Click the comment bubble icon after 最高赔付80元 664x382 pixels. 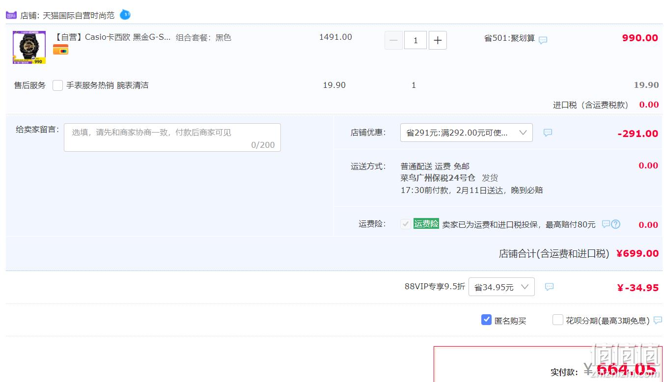click(606, 224)
